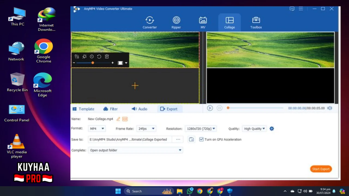The height and width of the screenshot is (196, 349).
Task: Stop the collage preview playback
Action: point(219,108)
